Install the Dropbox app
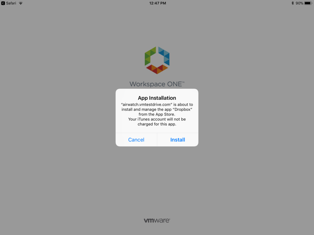 (178, 140)
